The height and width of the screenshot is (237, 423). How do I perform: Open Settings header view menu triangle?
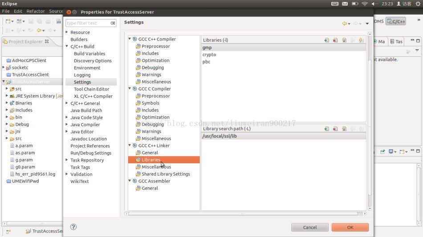click(367, 24)
